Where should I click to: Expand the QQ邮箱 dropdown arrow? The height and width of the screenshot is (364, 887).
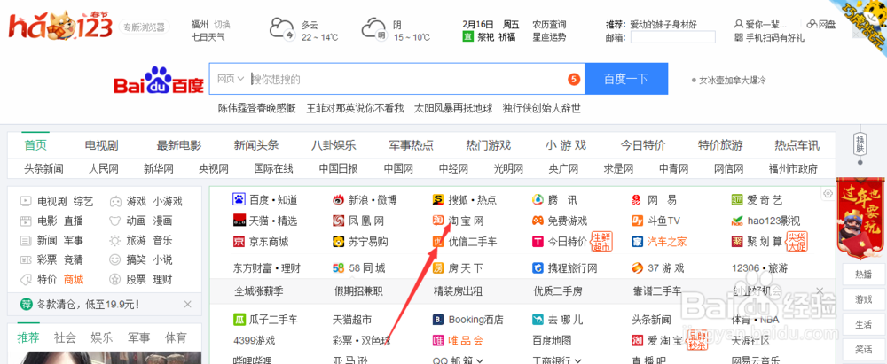(x=480, y=360)
